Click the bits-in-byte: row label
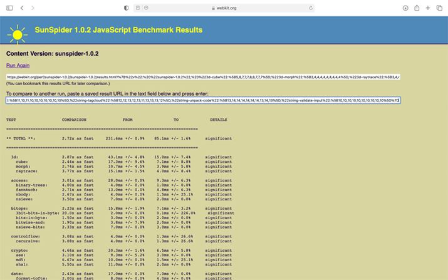448x280 pixels. (31, 218)
